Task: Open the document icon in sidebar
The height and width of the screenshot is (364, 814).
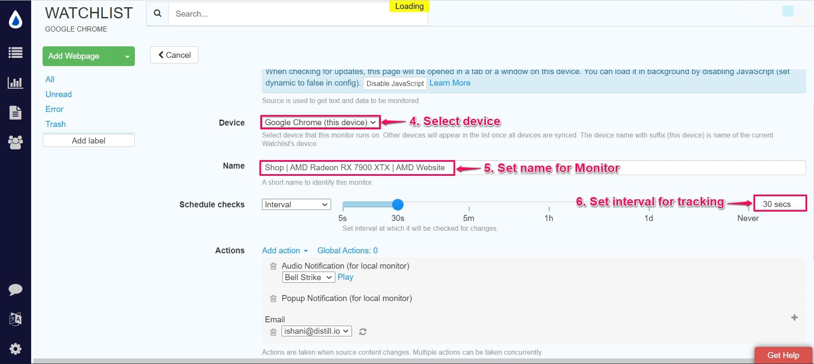Action: 15,112
